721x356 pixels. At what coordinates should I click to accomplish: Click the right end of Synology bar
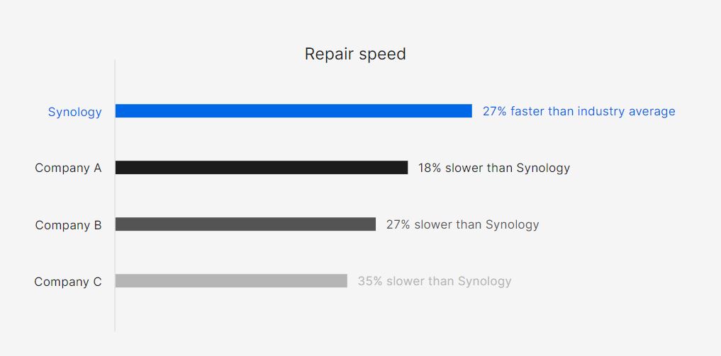click(469, 111)
